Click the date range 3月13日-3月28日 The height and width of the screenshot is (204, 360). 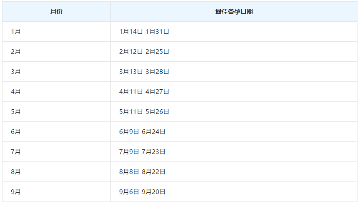pos(144,72)
